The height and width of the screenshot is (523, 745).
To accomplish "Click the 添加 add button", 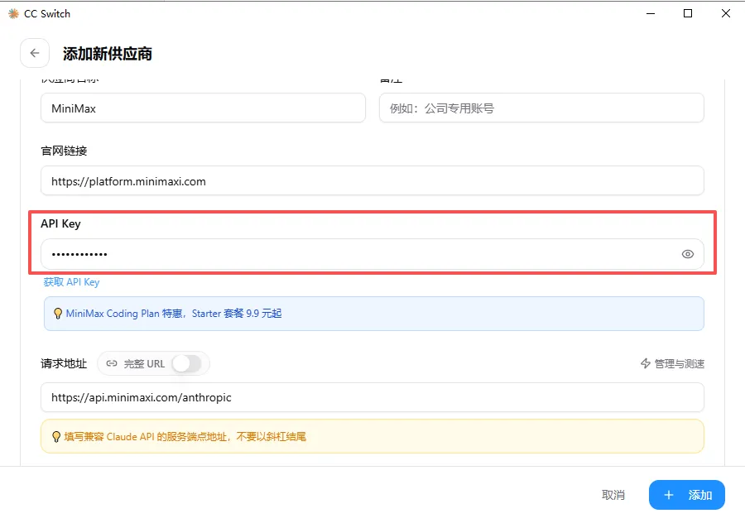I will click(686, 495).
